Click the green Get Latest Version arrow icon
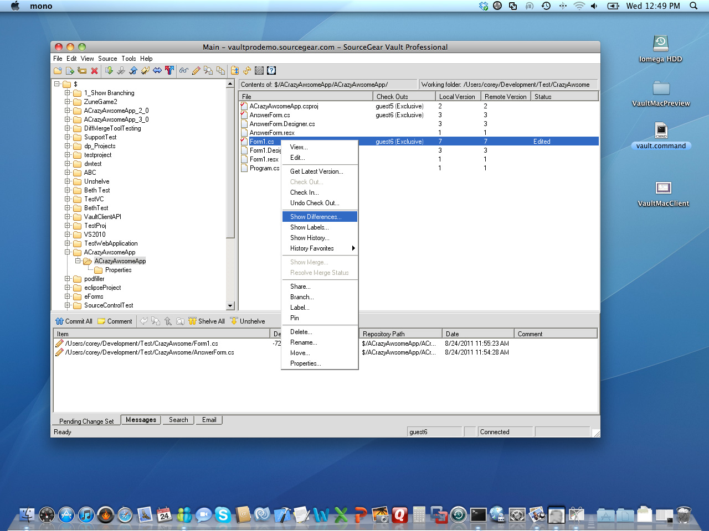The height and width of the screenshot is (531, 709). [109, 71]
